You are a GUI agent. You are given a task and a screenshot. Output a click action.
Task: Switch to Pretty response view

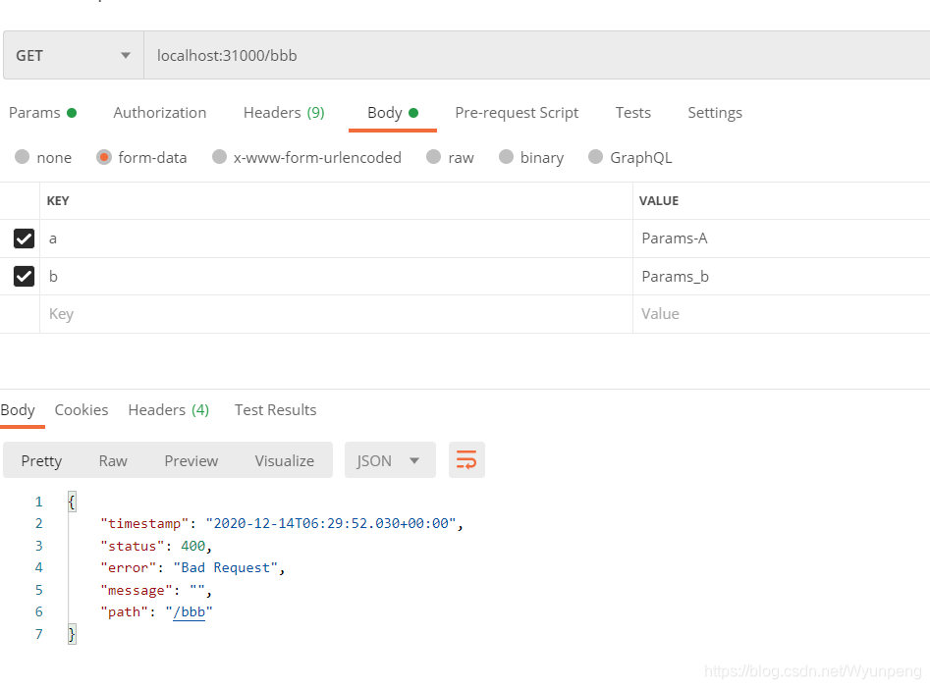coord(41,460)
